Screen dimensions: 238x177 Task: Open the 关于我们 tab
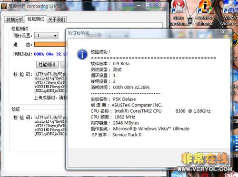click(57, 20)
